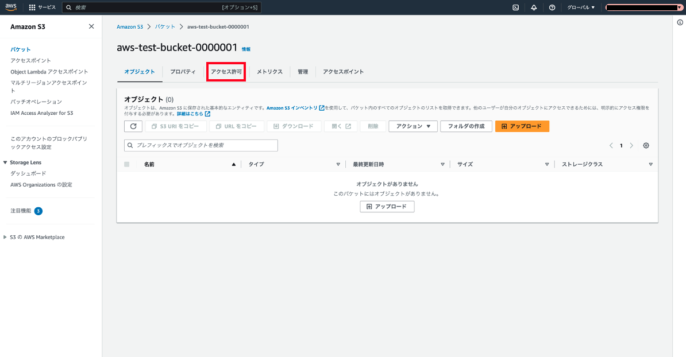Open the help question mark icon
This screenshot has width=686, height=357.
552,7
